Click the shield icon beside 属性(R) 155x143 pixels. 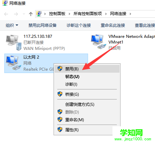pos(60,130)
